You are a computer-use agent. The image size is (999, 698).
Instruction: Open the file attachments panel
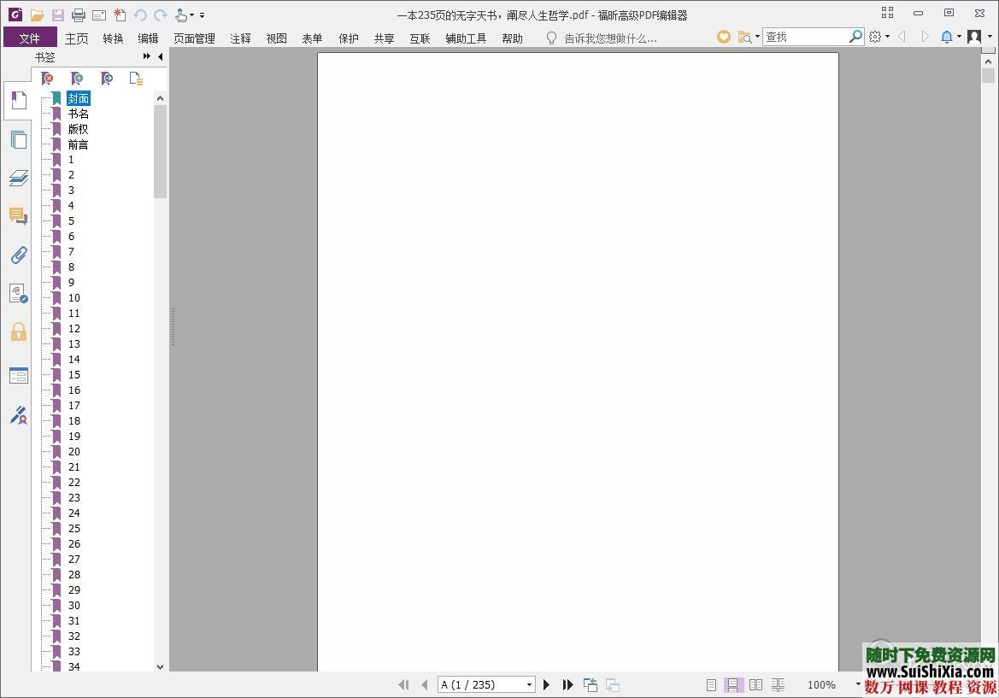[x=19, y=255]
